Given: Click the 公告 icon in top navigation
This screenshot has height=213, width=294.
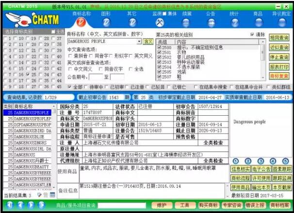Looking at the screenshot, I should click(x=210, y=22).
